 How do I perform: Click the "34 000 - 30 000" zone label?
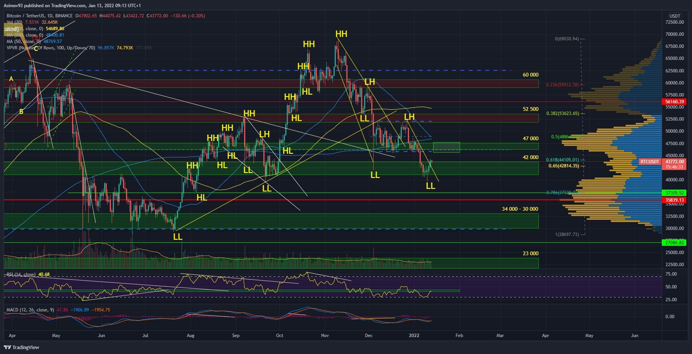(520, 209)
